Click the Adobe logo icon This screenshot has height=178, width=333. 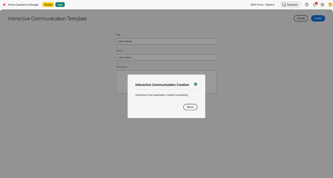4,5
